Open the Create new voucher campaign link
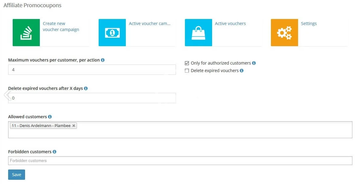 pos(61,27)
